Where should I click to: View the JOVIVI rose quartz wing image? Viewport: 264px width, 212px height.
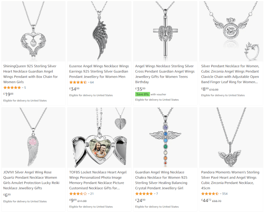click(33, 137)
